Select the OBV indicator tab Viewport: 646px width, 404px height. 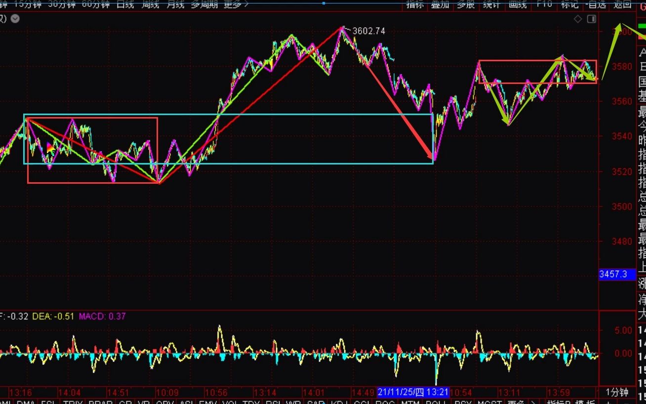tap(165, 402)
